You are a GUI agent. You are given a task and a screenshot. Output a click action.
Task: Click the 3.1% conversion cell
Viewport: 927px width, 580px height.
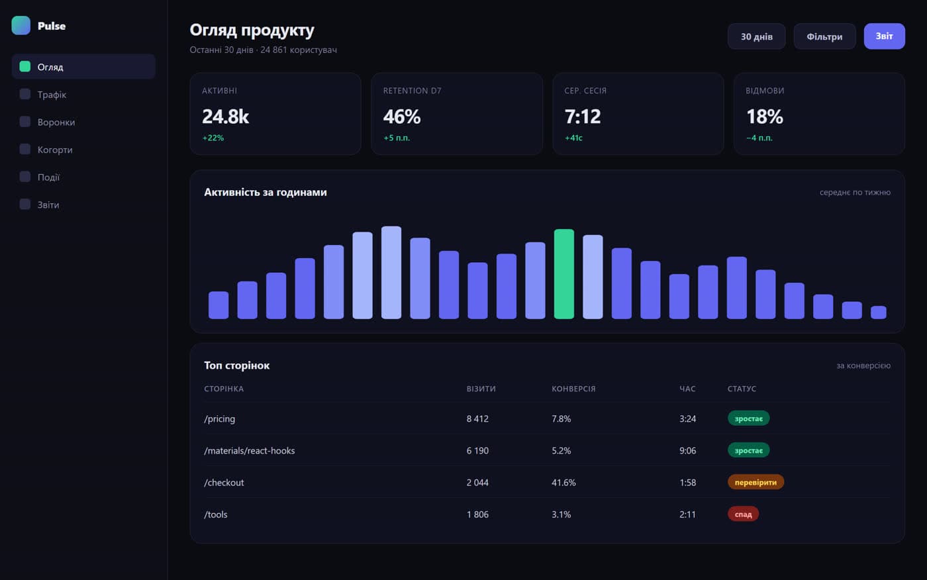click(x=561, y=514)
